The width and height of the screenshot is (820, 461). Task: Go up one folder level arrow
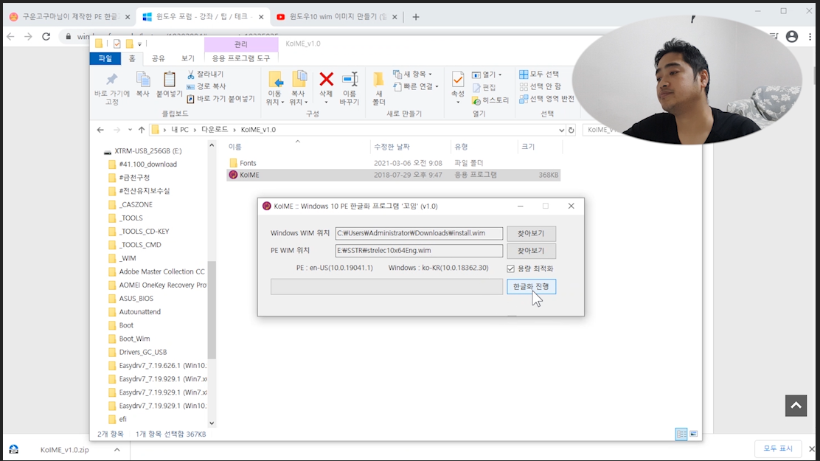[141, 130]
